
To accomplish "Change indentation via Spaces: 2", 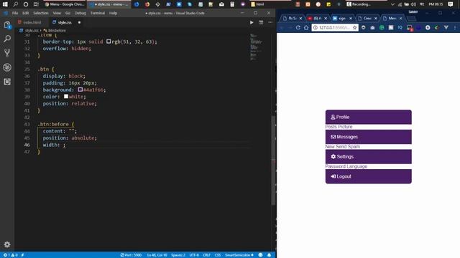I will pyautogui.click(x=178, y=255).
